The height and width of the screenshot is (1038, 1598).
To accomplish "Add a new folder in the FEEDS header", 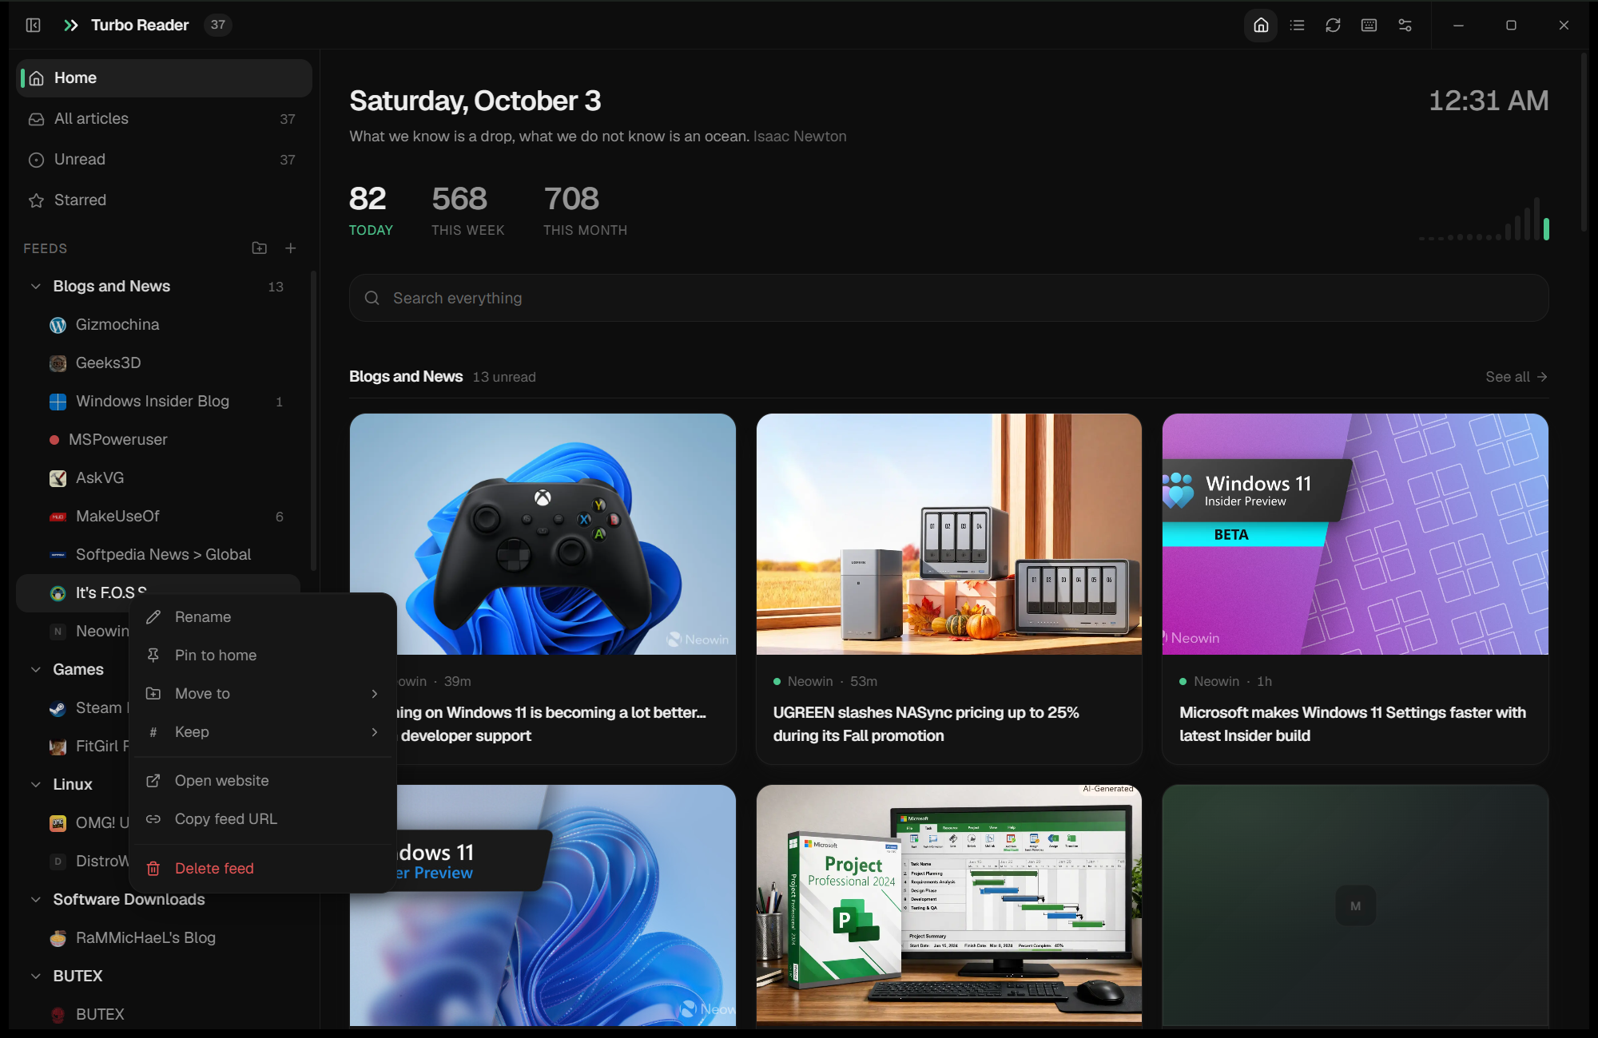I will point(259,248).
